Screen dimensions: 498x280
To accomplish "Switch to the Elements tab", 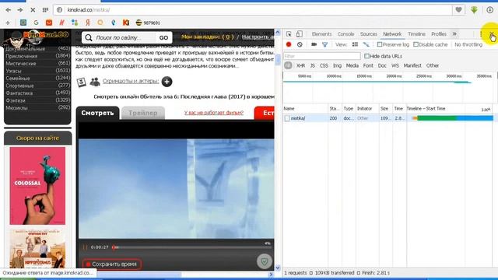I will click(321, 34).
